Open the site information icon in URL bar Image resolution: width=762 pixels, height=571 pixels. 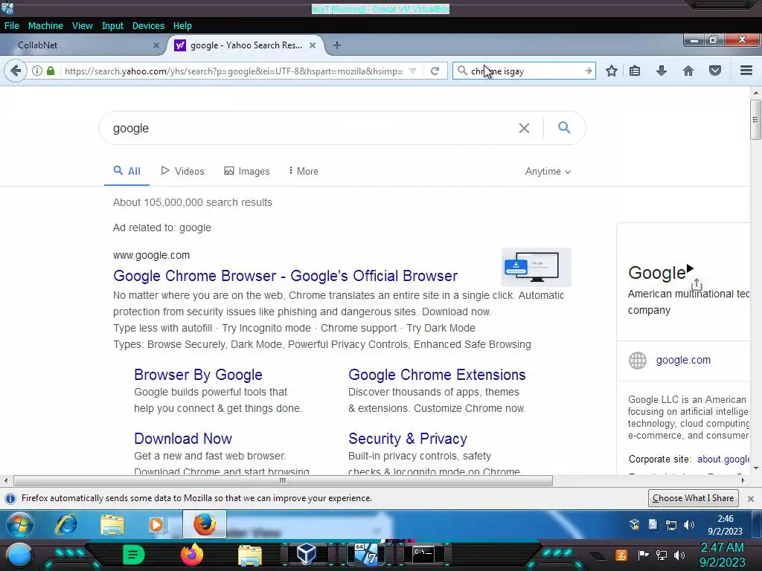[x=37, y=71]
